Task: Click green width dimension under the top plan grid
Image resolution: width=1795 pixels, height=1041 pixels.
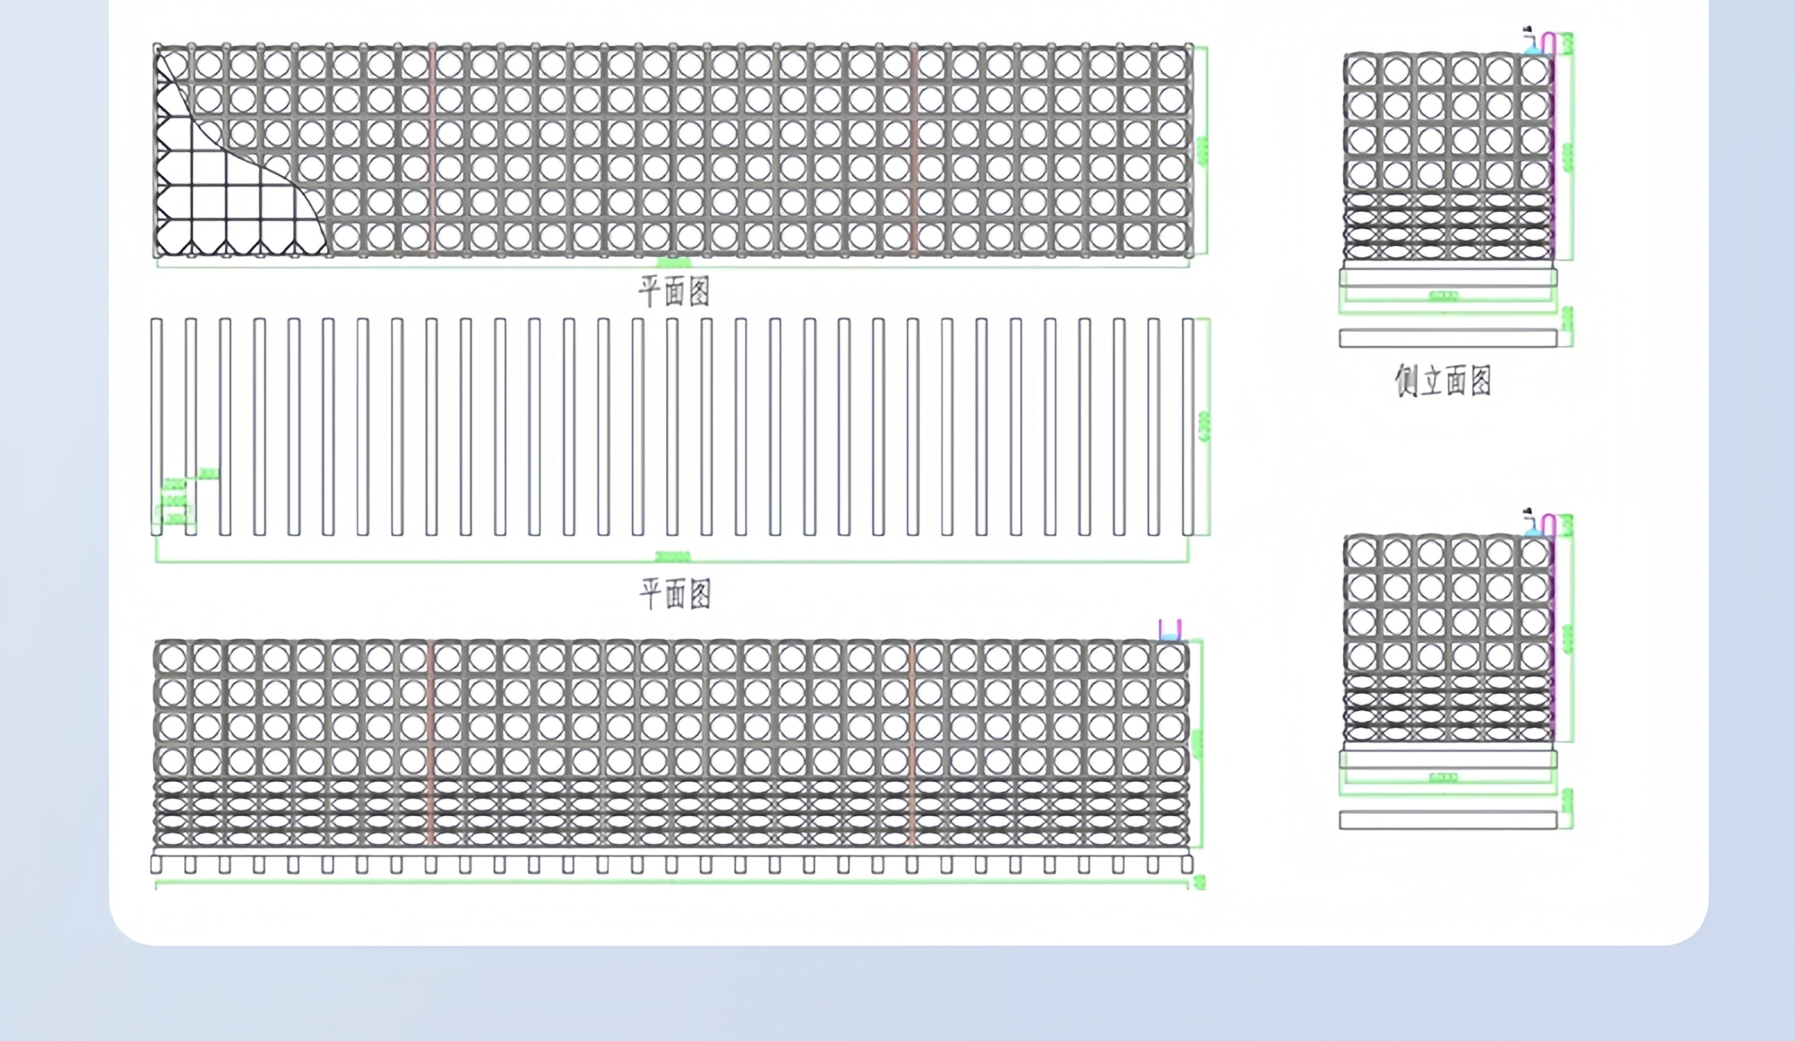Action: [x=674, y=263]
